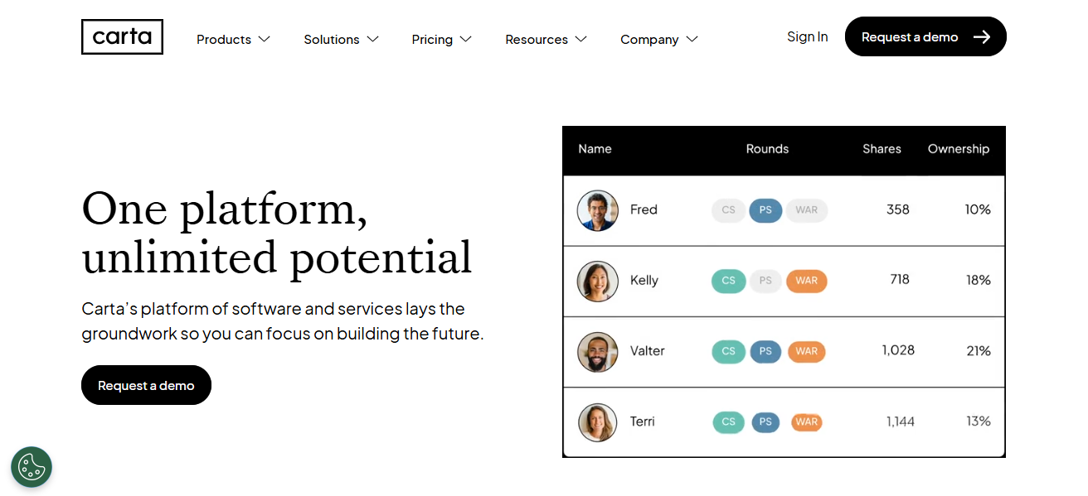Click the arrow in the header demo button

click(x=982, y=37)
